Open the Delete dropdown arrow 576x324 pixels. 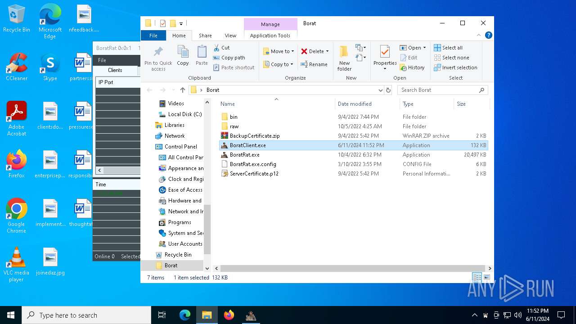[x=327, y=51]
